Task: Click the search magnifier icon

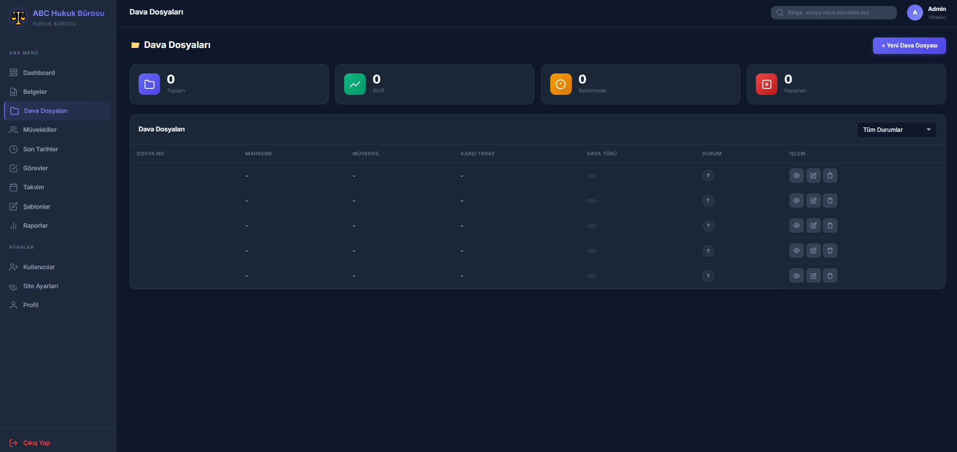Action: click(780, 12)
